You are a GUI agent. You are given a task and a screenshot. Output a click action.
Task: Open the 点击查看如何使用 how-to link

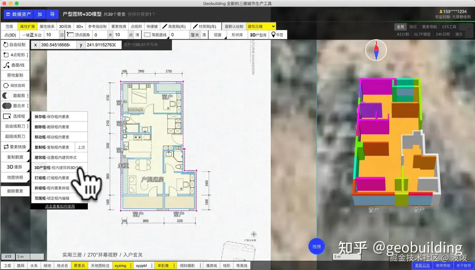(60, 206)
